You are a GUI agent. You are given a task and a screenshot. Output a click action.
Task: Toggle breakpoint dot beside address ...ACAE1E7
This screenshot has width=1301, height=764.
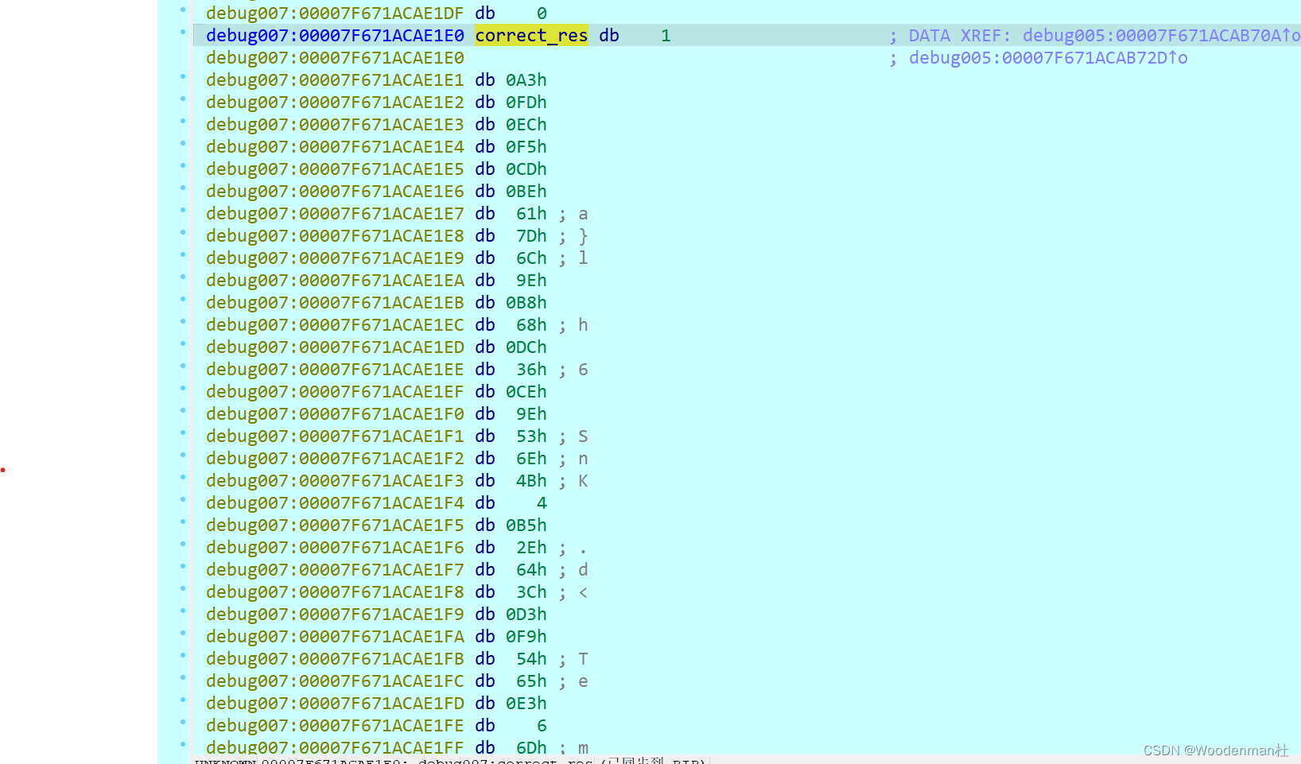tap(183, 210)
